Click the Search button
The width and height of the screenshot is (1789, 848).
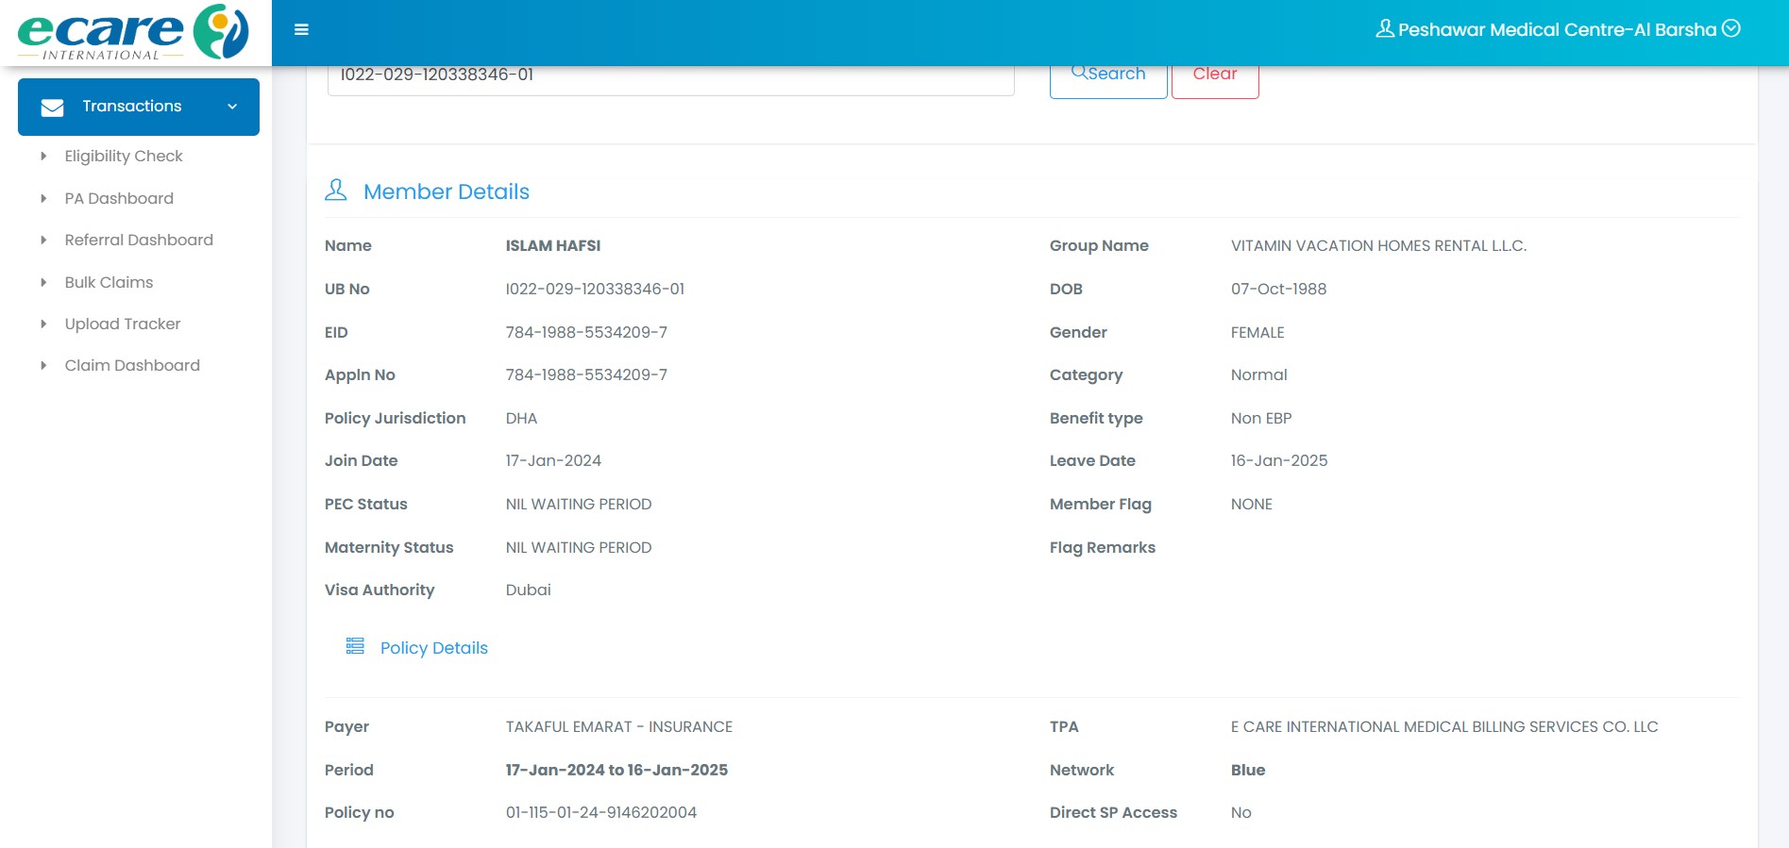(x=1108, y=78)
